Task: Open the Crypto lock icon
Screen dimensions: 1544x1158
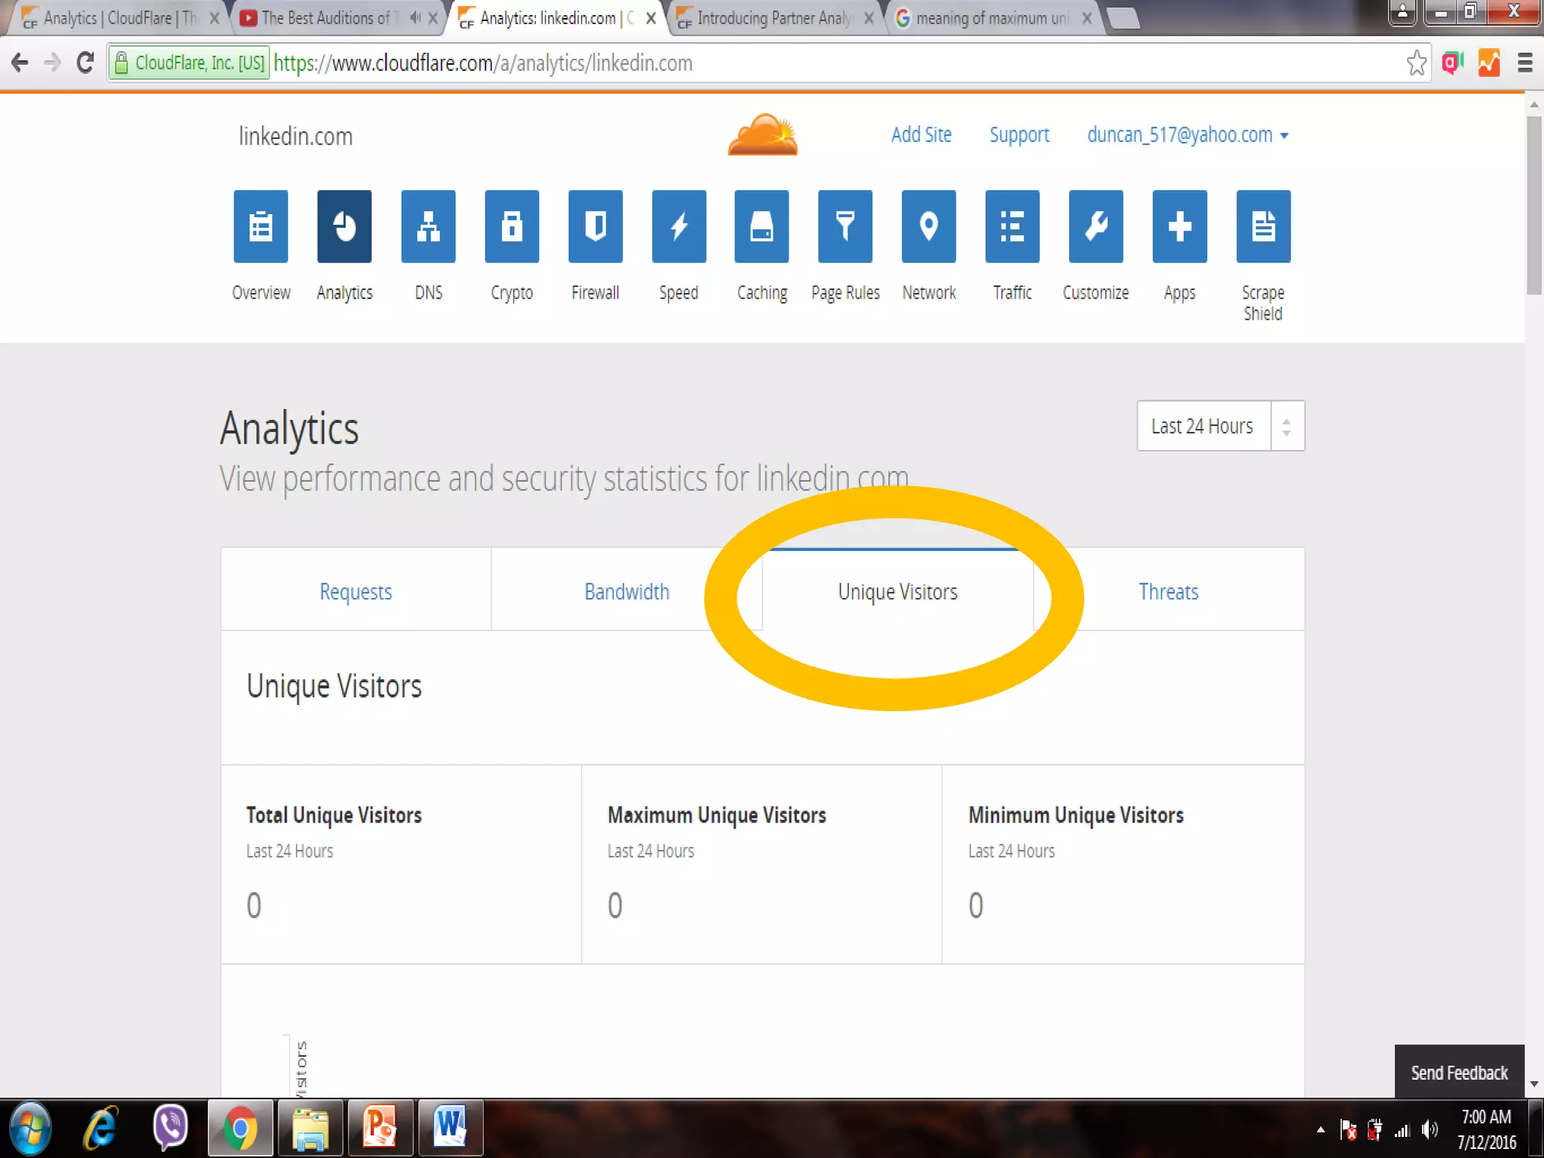Action: click(x=512, y=226)
